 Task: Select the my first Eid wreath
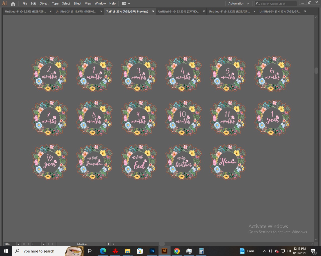pyautogui.click(x=139, y=162)
